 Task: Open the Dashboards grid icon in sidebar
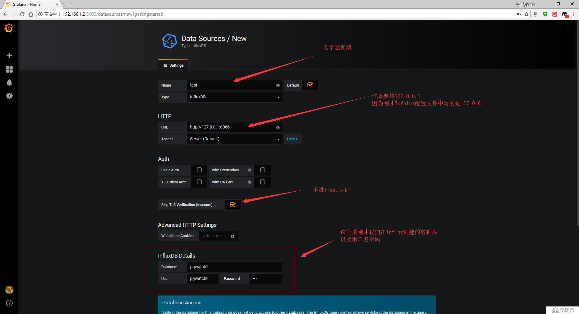coord(9,69)
